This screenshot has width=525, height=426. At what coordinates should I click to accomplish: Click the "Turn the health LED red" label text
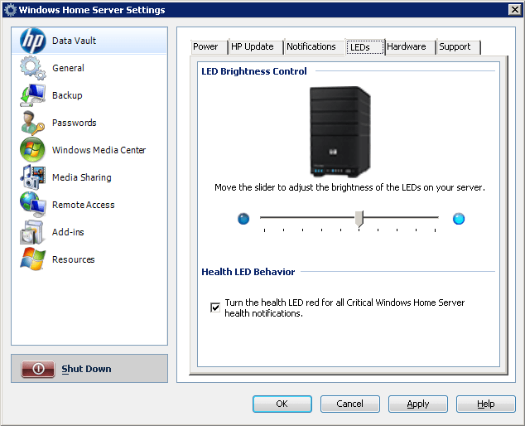point(344,307)
